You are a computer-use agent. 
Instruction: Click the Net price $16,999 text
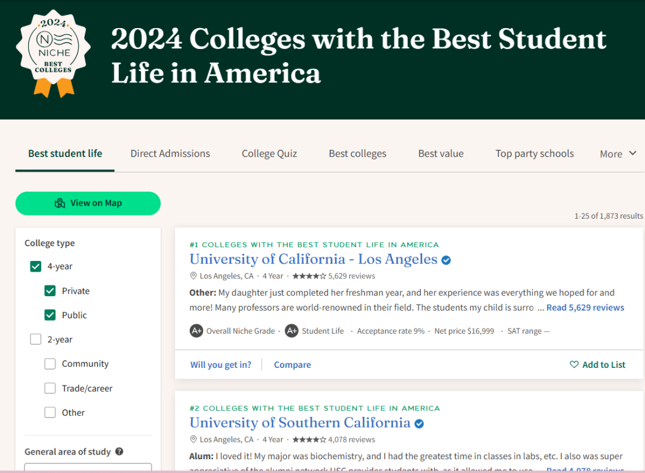coord(465,331)
